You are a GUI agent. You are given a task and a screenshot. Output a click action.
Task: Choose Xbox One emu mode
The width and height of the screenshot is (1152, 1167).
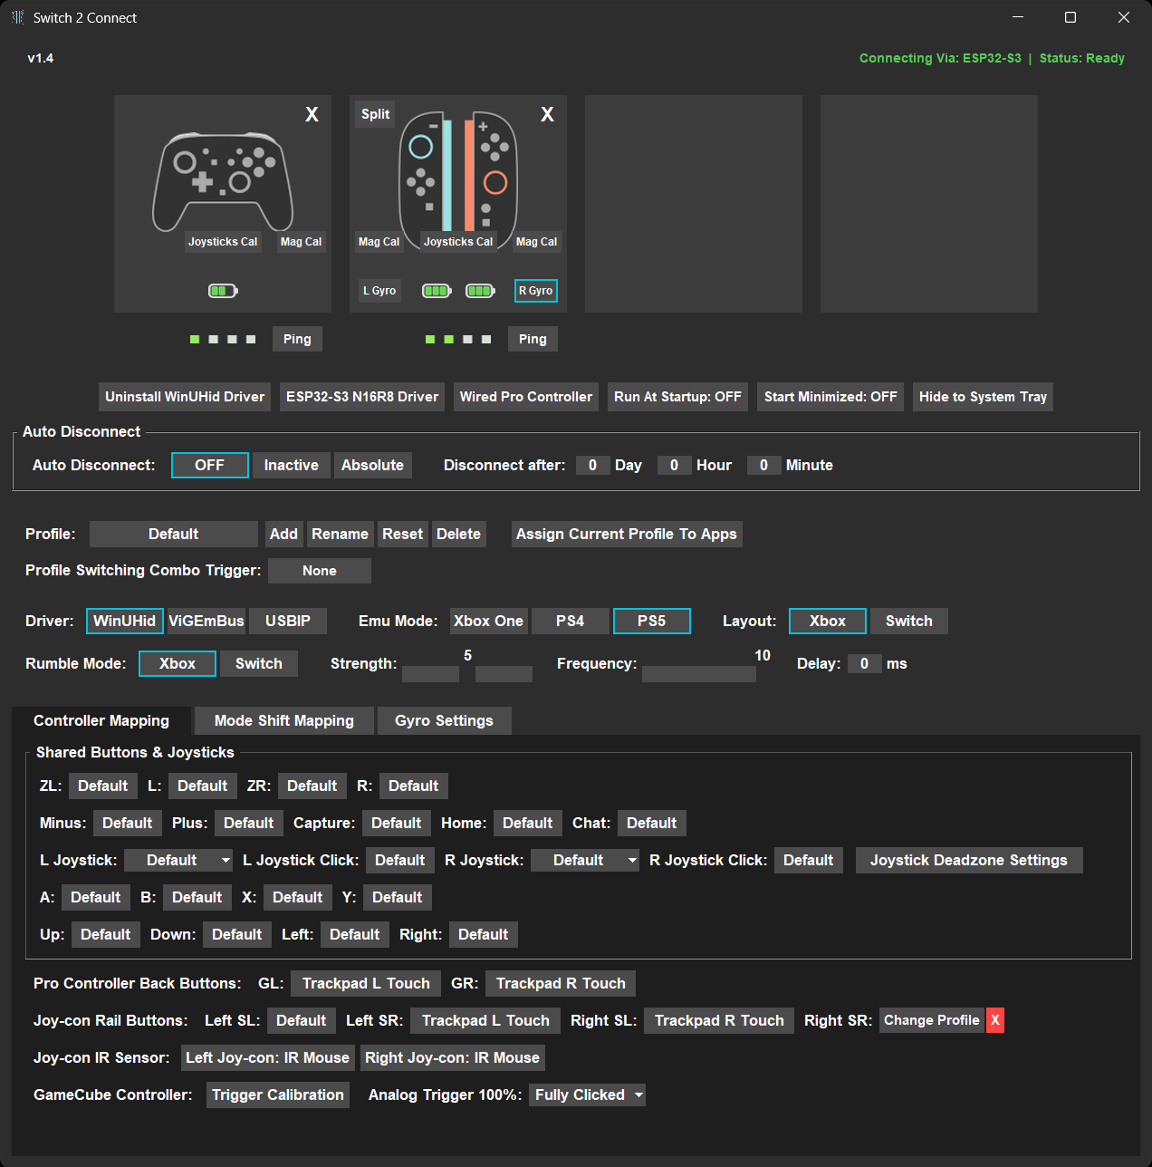tap(489, 621)
